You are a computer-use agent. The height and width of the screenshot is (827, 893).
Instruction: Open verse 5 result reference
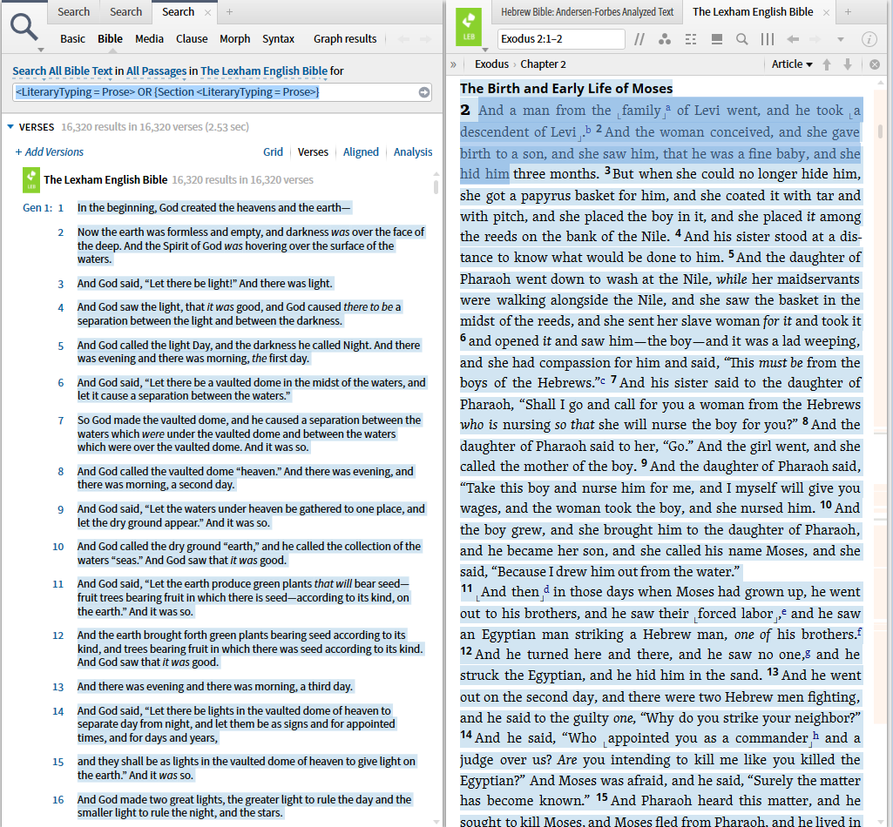click(60, 346)
